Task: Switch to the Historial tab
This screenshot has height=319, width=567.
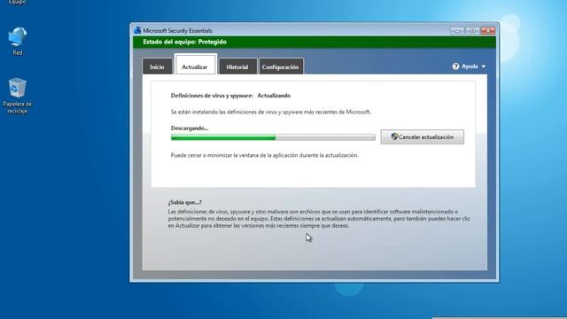Action: 237,67
